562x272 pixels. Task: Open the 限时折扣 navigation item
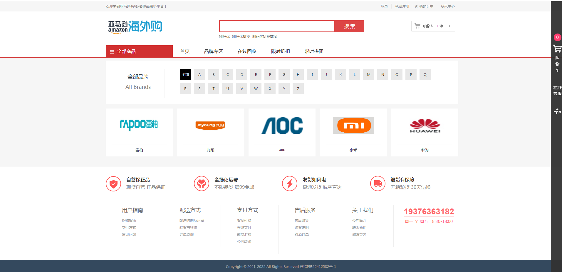click(x=280, y=51)
